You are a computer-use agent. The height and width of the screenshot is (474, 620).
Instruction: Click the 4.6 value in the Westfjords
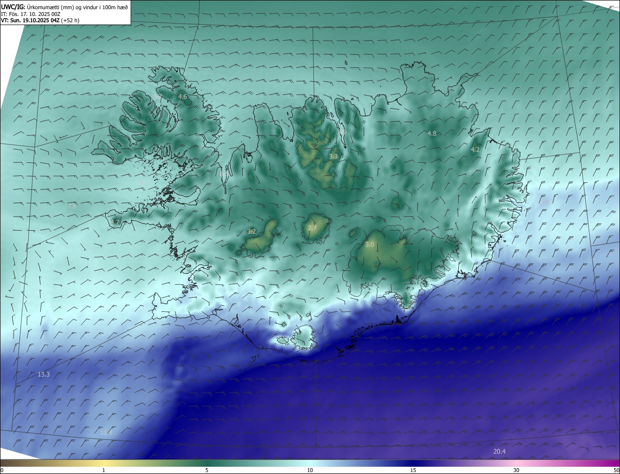point(183,97)
